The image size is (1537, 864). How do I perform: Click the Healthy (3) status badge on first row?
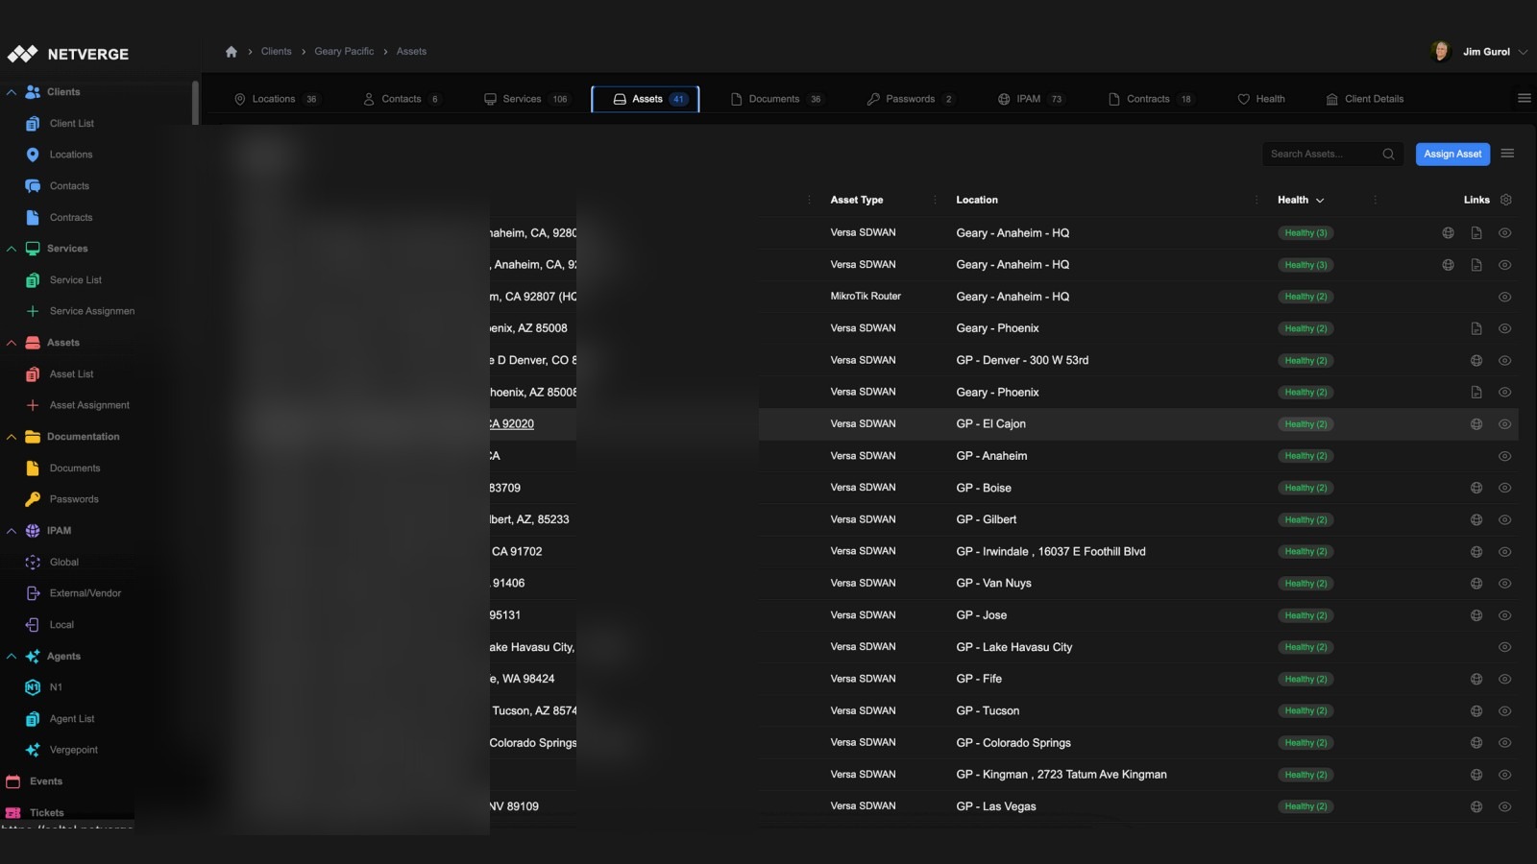(x=1305, y=232)
